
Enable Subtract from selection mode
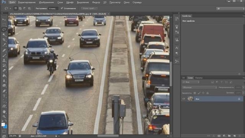(24, 8)
